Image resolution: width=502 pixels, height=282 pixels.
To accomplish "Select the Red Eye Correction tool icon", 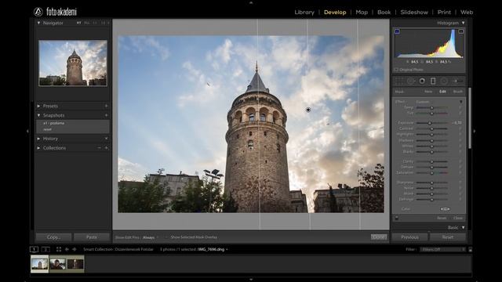I will click(422, 81).
